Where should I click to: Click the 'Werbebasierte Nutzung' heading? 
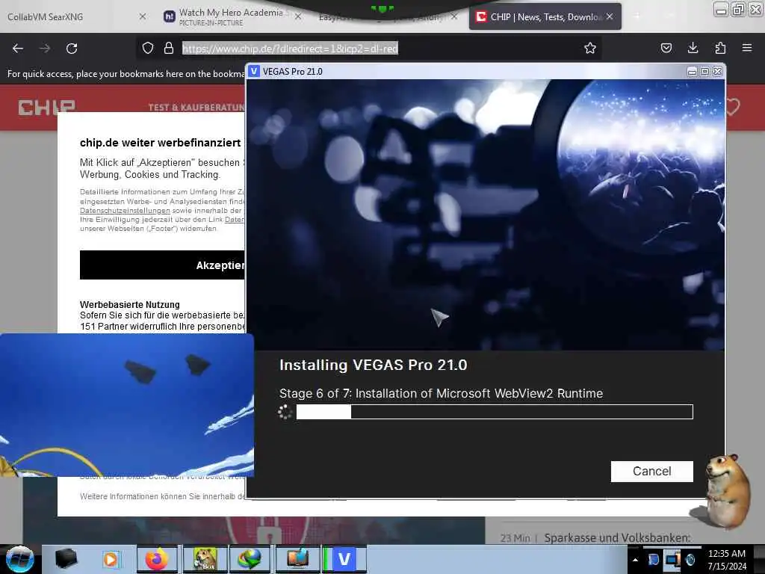(x=130, y=305)
